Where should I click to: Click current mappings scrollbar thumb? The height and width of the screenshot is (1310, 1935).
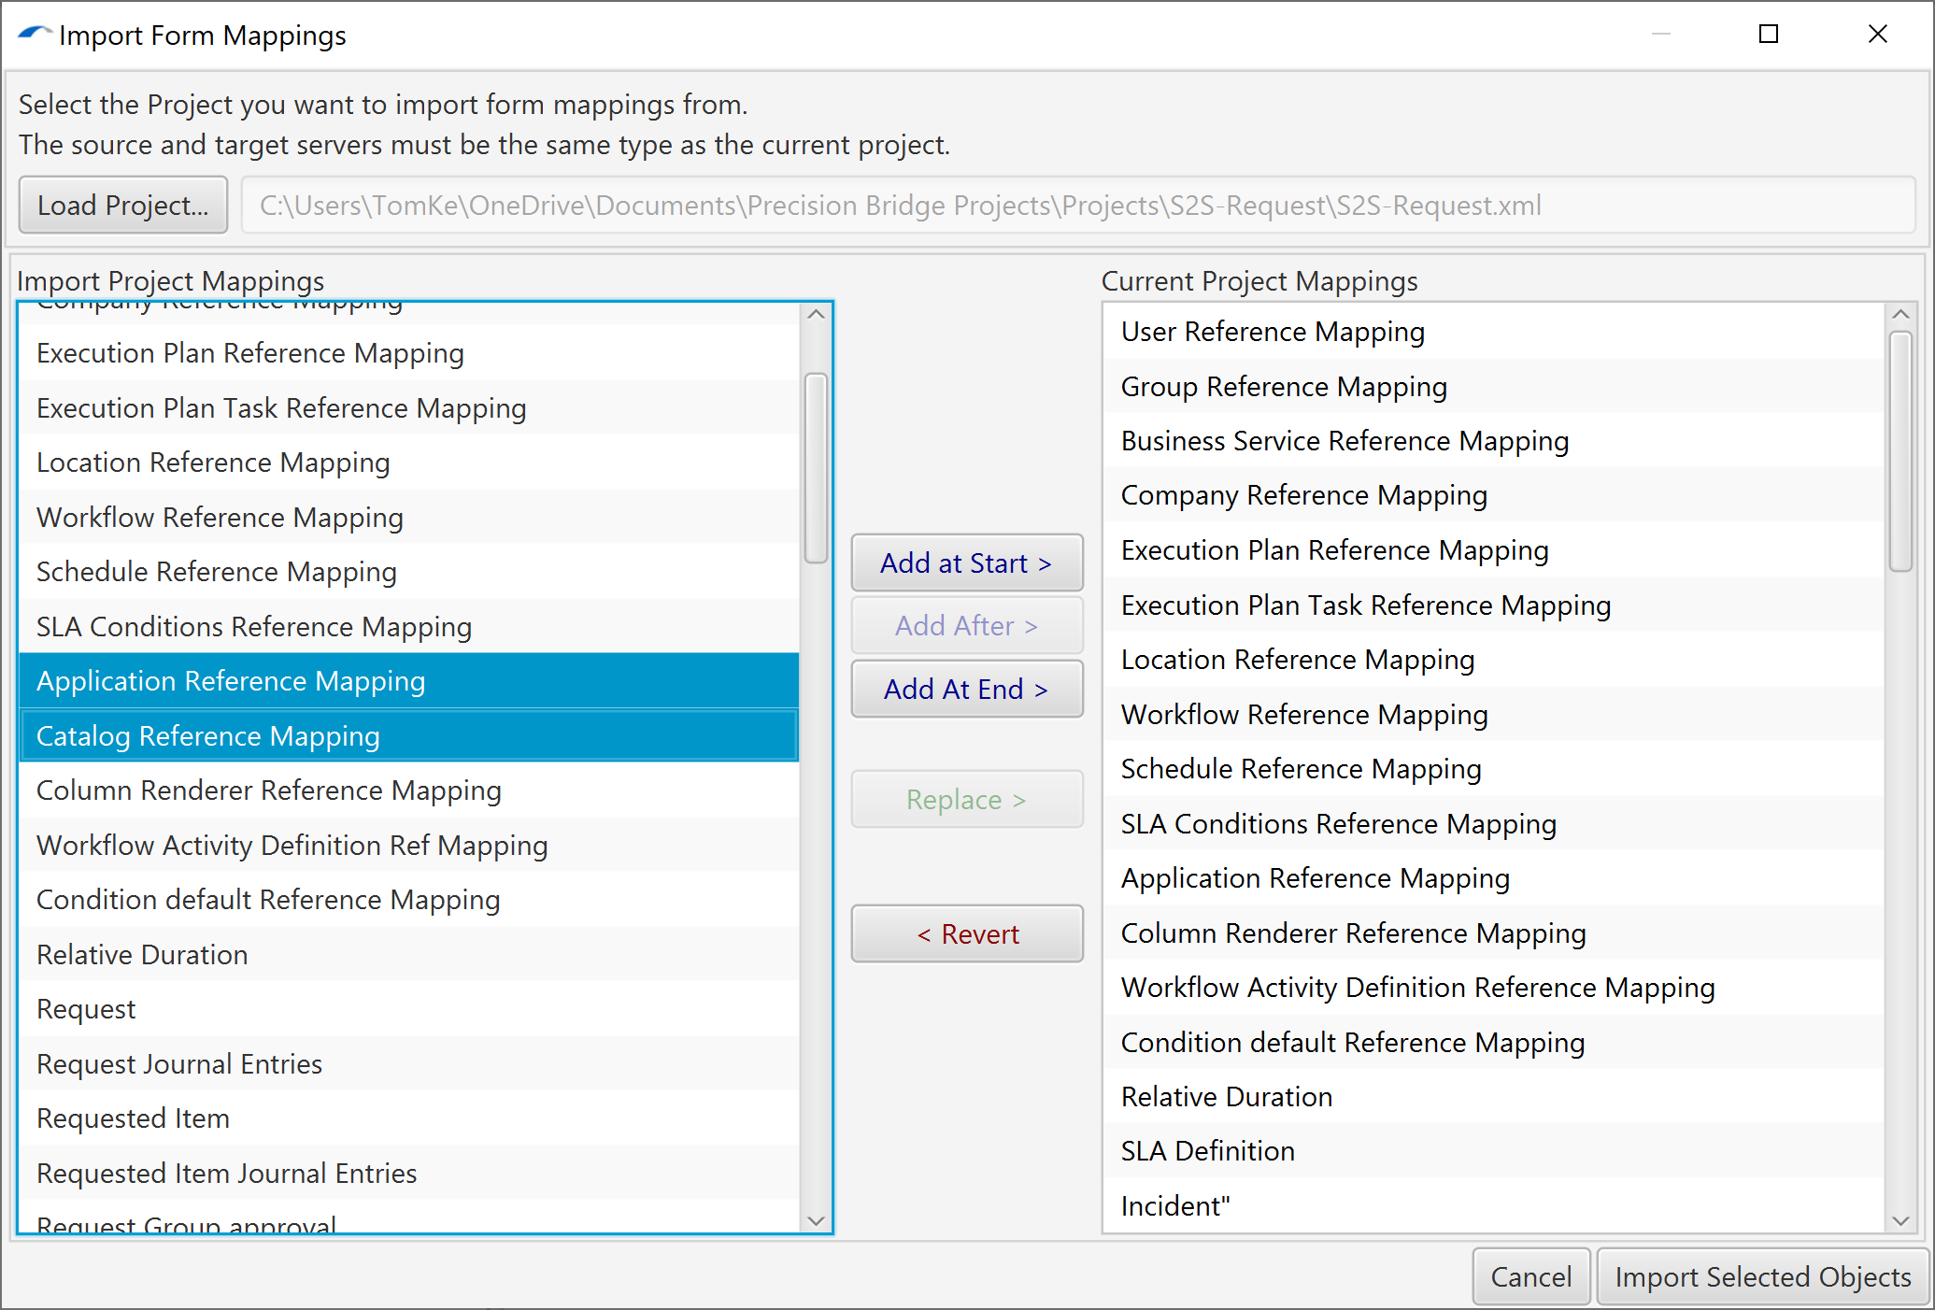click(x=1900, y=451)
